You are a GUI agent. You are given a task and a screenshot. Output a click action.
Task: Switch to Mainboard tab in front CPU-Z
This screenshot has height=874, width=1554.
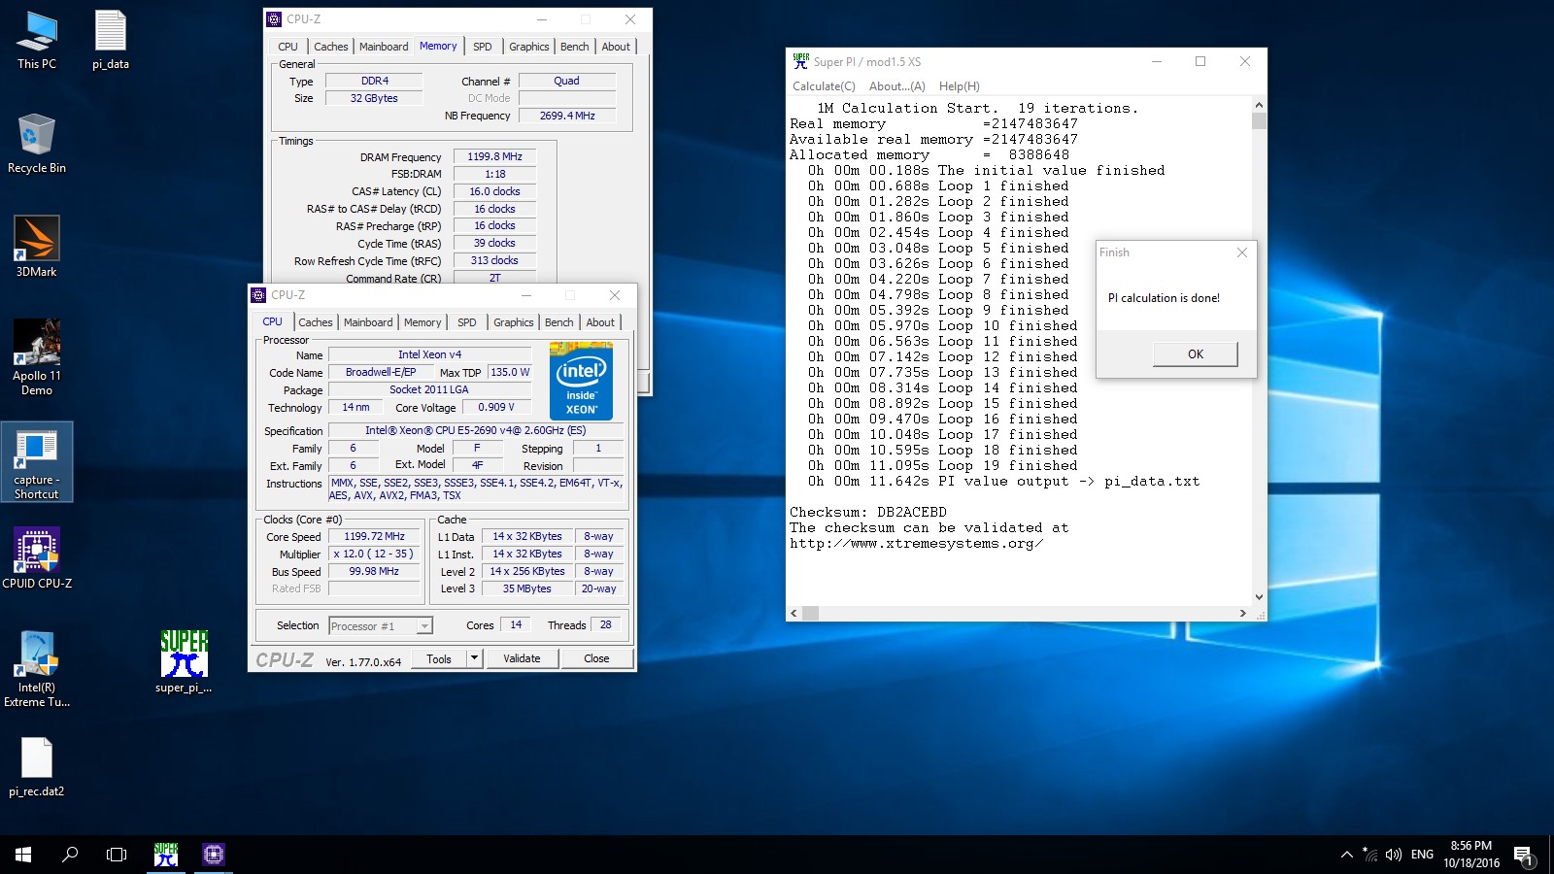click(368, 322)
